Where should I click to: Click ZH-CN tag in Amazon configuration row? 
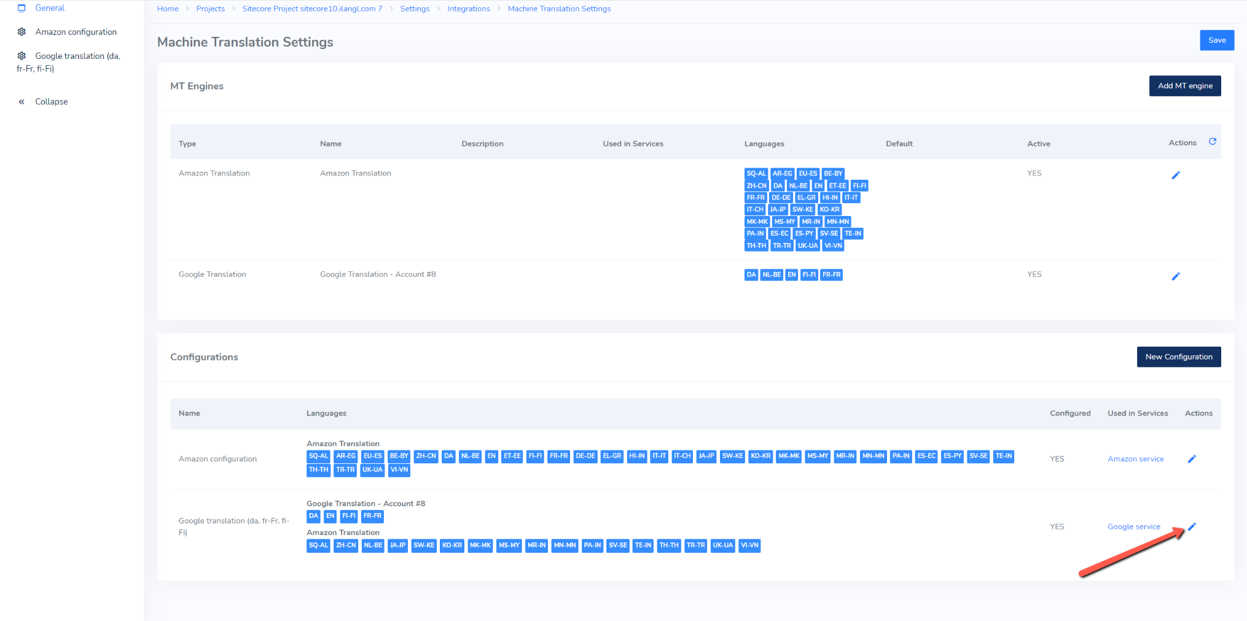click(426, 456)
